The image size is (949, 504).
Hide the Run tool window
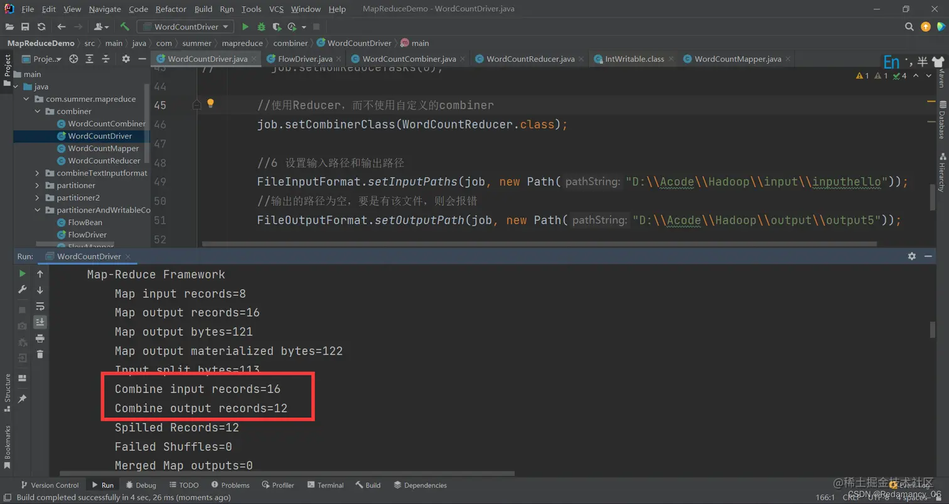coord(928,256)
